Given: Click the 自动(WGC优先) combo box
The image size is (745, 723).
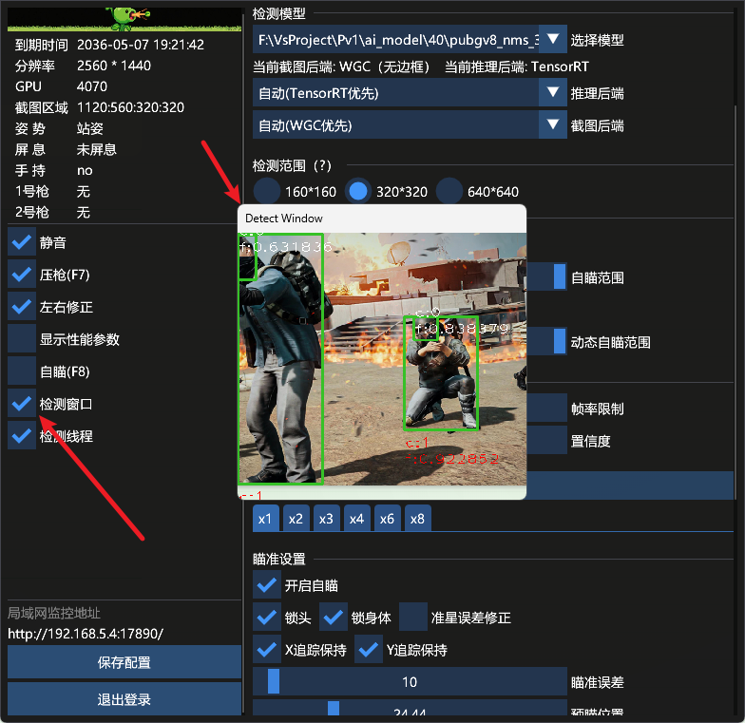Looking at the screenshot, I should [x=410, y=125].
